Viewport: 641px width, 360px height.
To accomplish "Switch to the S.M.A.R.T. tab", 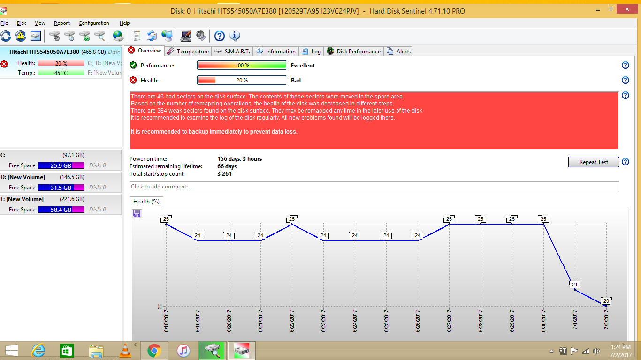I will (x=232, y=52).
